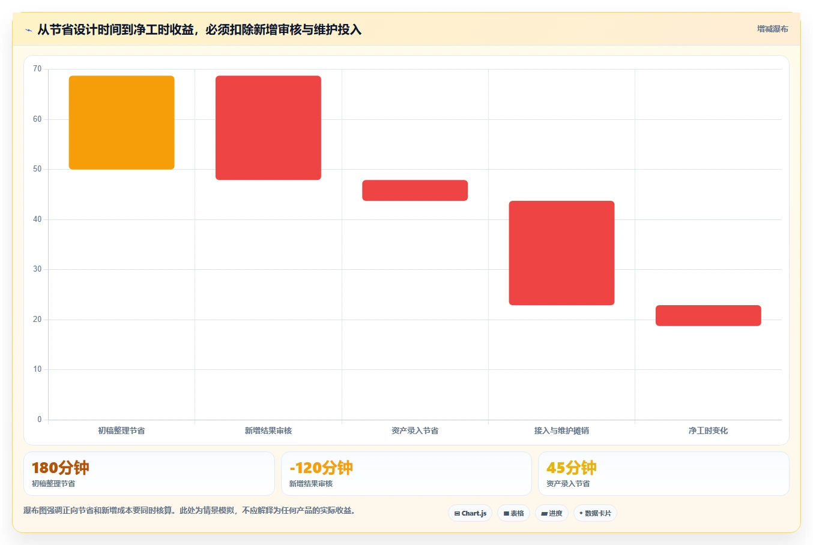The width and height of the screenshot is (813, 545).
Task: Click the x-axis label 初稿整理节省
Action: (x=122, y=430)
